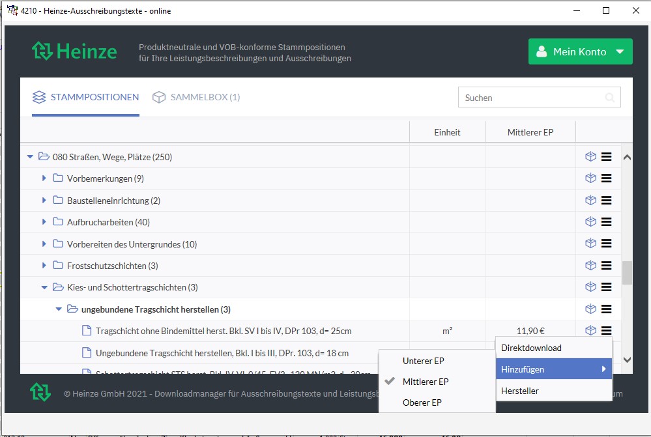Open menu for 080 Straßen, Wege, Plätze
This screenshot has width=651, height=437.
tap(606, 157)
